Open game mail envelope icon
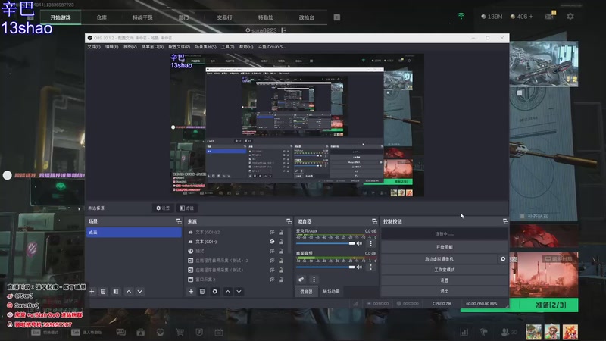This screenshot has width=606, height=341. click(550, 16)
